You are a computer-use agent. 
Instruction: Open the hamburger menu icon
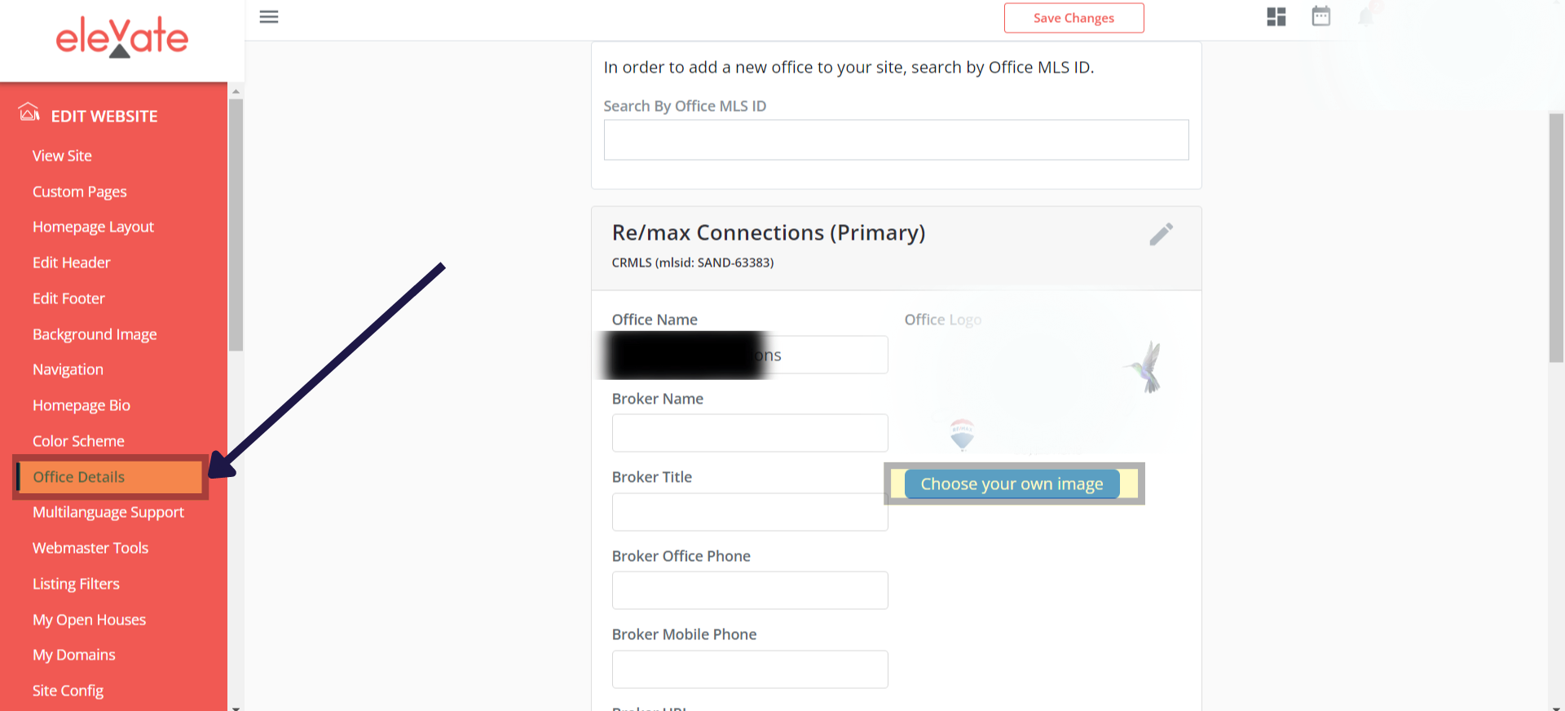pyautogui.click(x=269, y=17)
